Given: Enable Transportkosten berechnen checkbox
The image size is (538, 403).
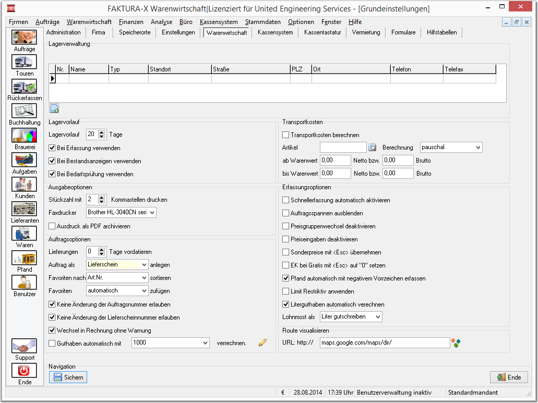Looking at the screenshot, I should pos(285,135).
